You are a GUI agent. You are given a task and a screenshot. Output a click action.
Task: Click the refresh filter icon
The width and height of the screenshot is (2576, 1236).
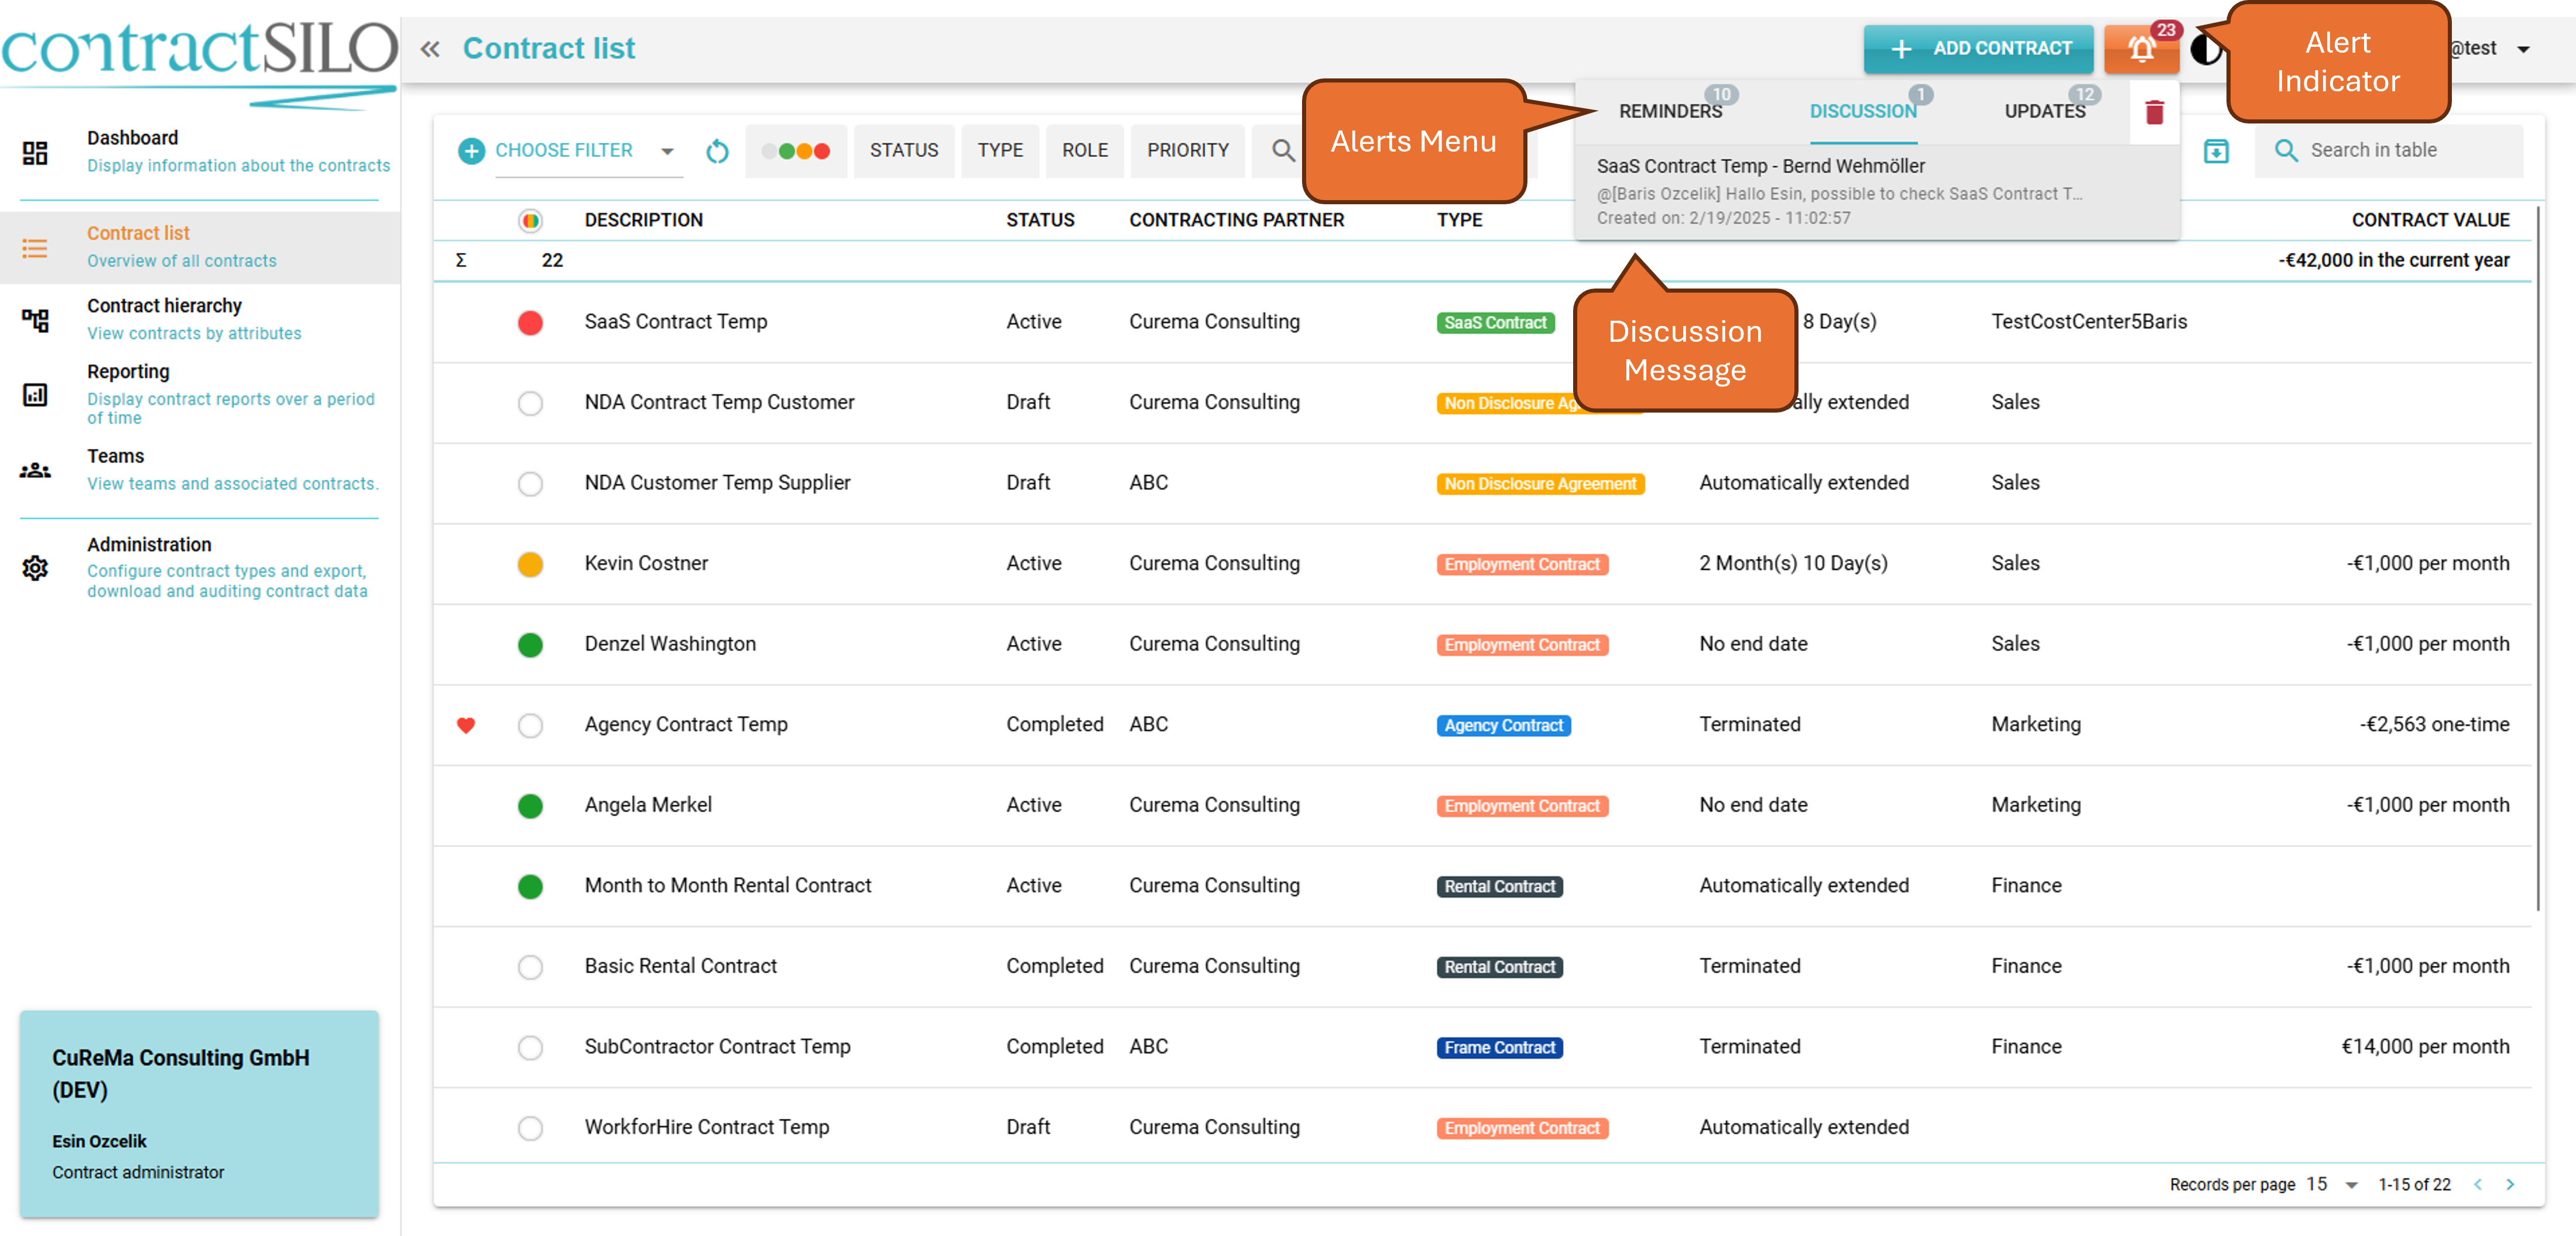[717, 151]
